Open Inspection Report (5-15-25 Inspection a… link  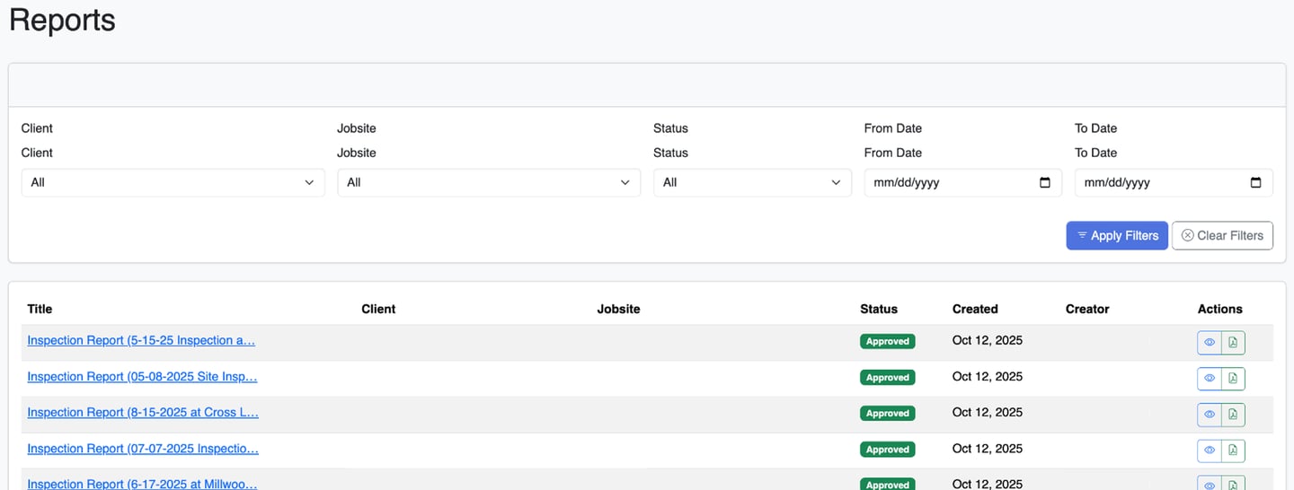(x=141, y=340)
